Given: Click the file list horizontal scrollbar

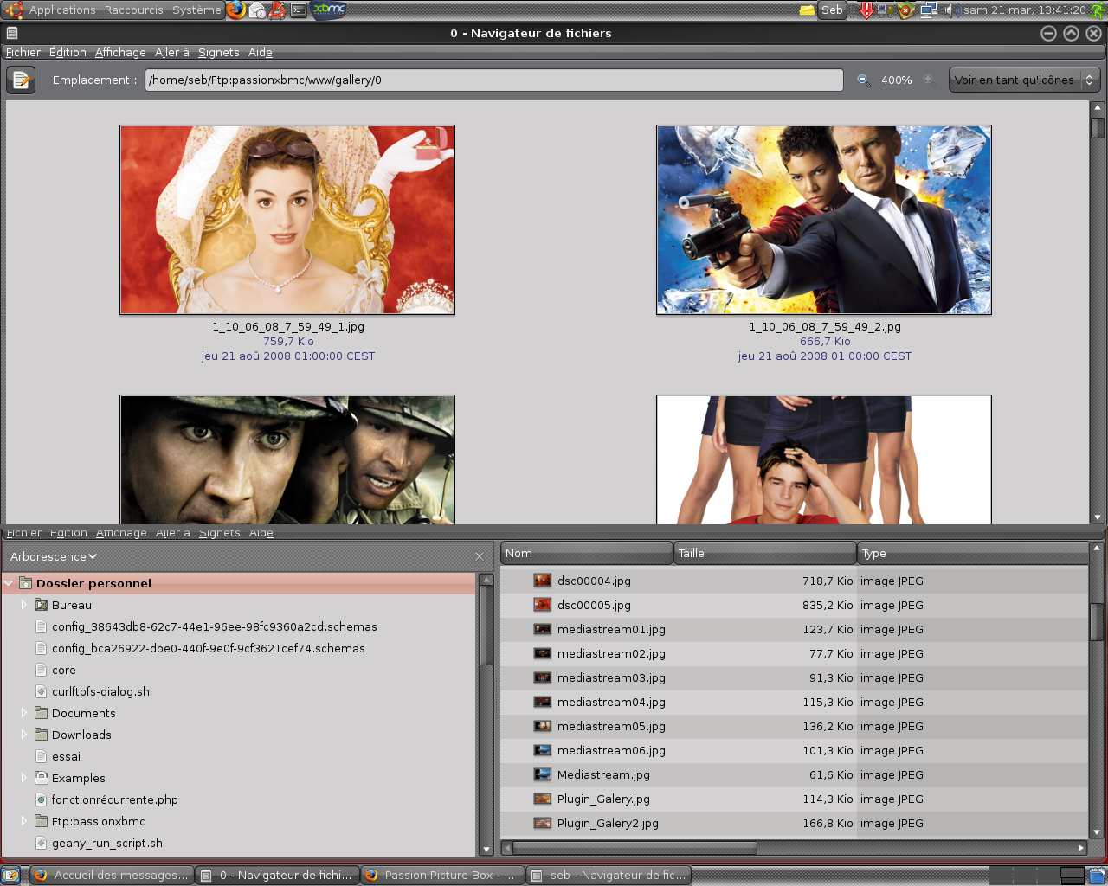Looking at the screenshot, I should [794, 848].
